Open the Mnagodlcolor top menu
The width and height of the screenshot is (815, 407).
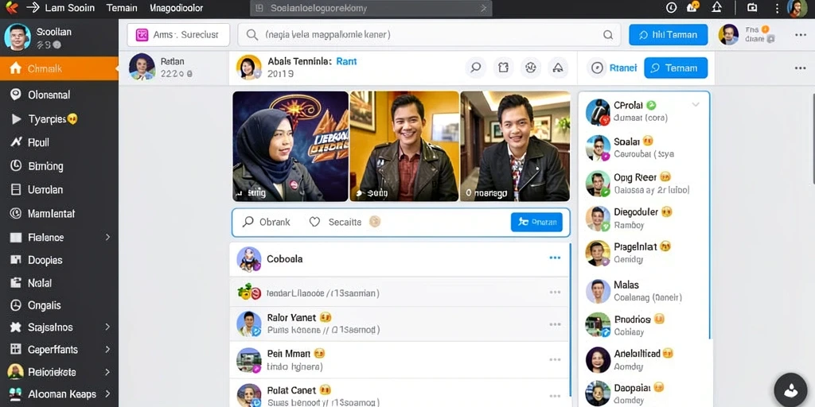pos(176,8)
